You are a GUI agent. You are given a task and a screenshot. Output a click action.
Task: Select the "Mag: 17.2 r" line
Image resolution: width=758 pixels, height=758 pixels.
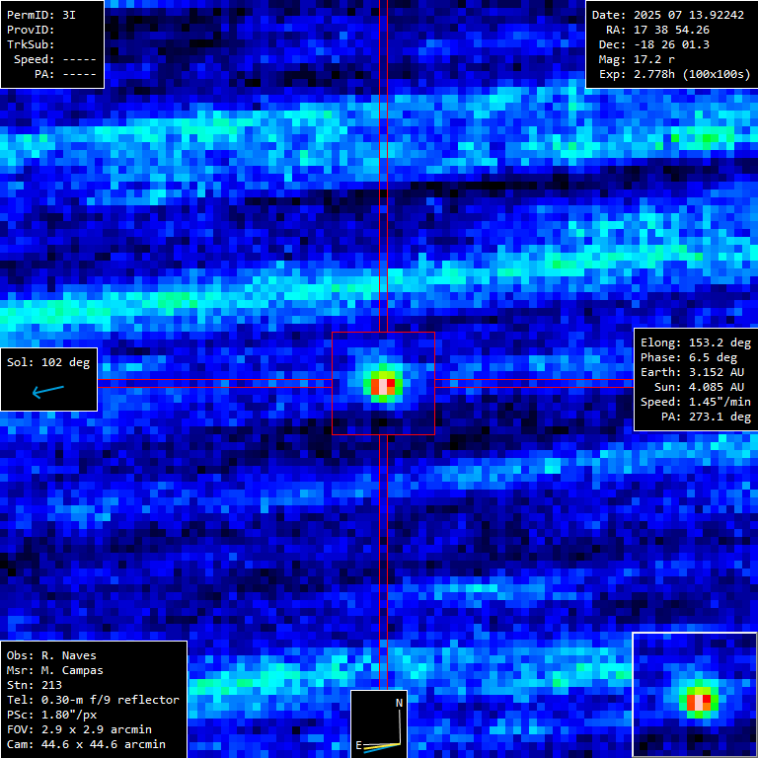pyautogui.click(x=637, y=59)
